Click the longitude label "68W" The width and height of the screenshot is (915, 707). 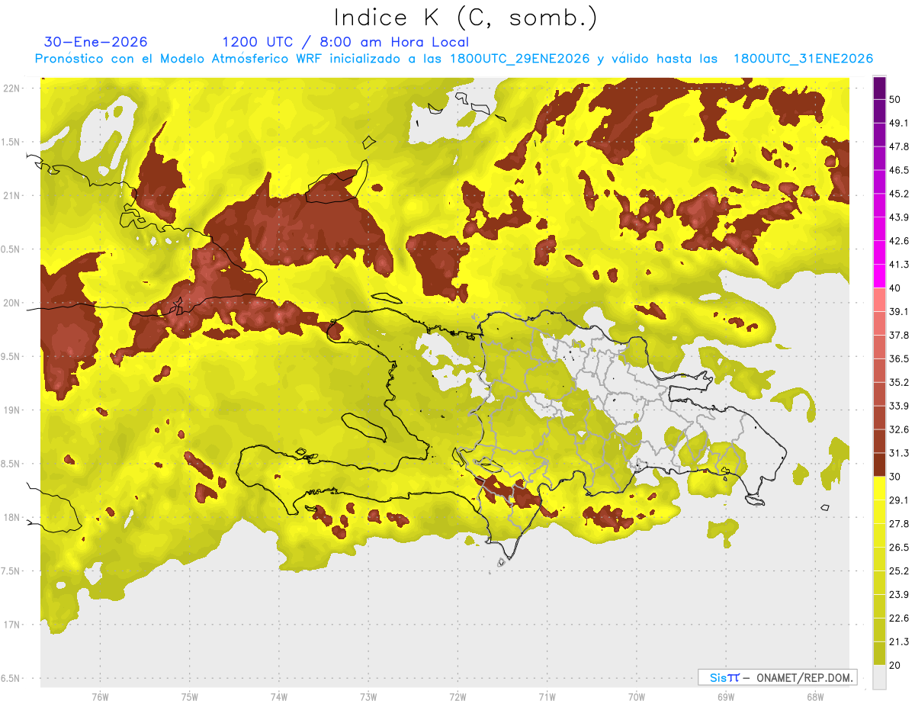pos(815,696)
